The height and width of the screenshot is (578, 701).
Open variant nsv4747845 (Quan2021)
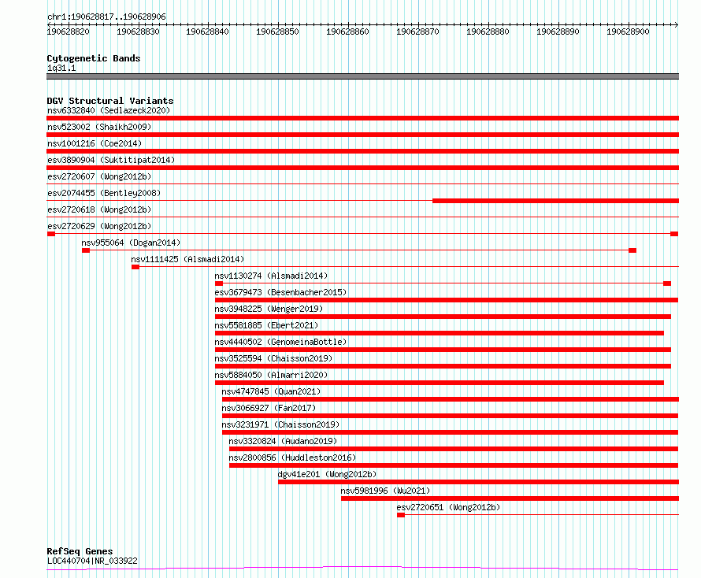(272, 391)
